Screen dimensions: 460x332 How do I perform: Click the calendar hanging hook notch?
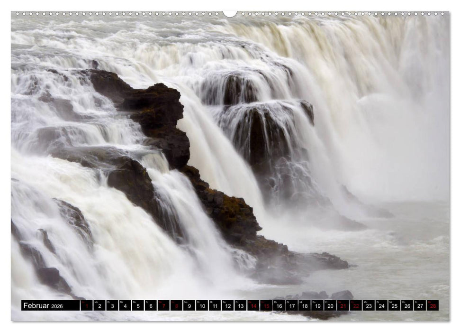(x=230, y=13)
